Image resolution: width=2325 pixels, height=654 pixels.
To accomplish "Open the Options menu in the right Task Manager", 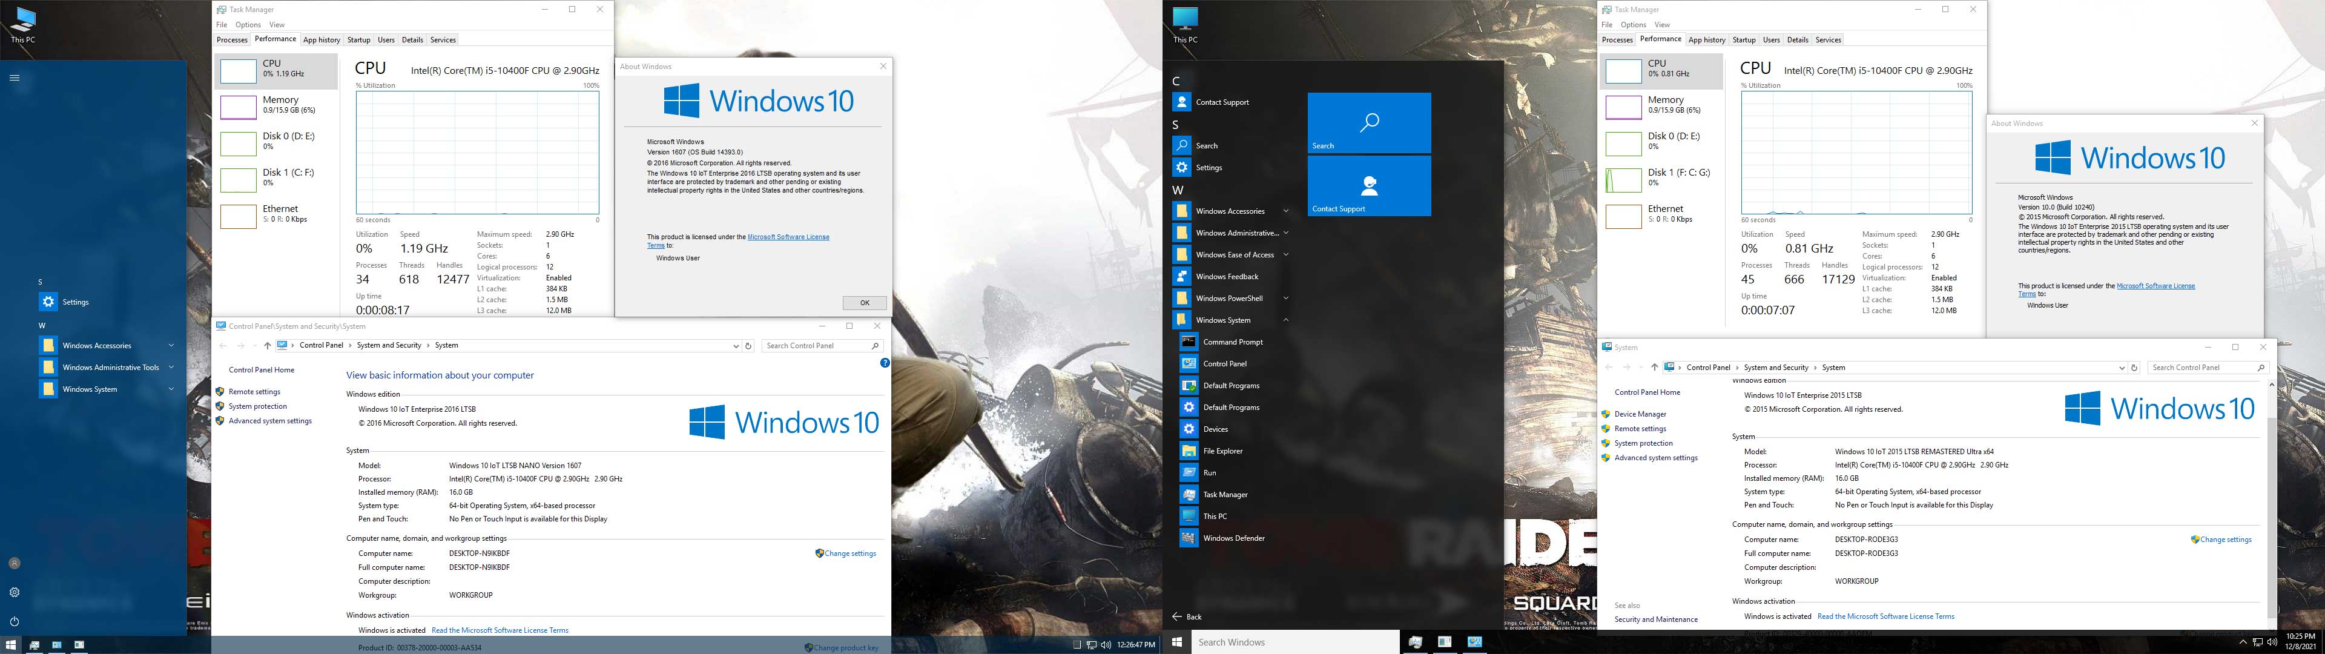I will click(1633, 24).
